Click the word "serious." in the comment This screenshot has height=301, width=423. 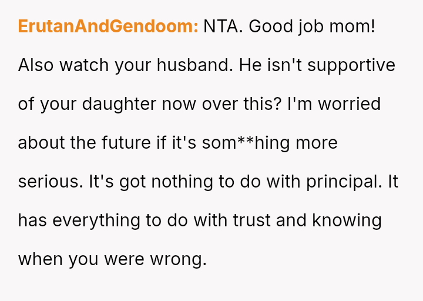[x=51, y=182]
